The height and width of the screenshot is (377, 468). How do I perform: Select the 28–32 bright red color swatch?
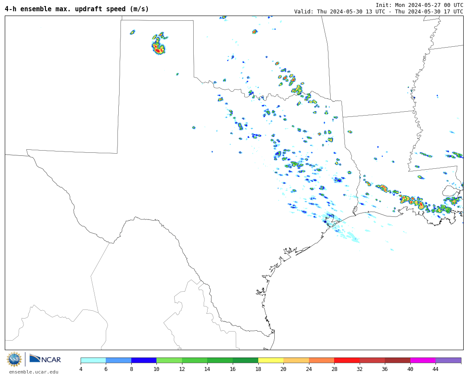347,360
